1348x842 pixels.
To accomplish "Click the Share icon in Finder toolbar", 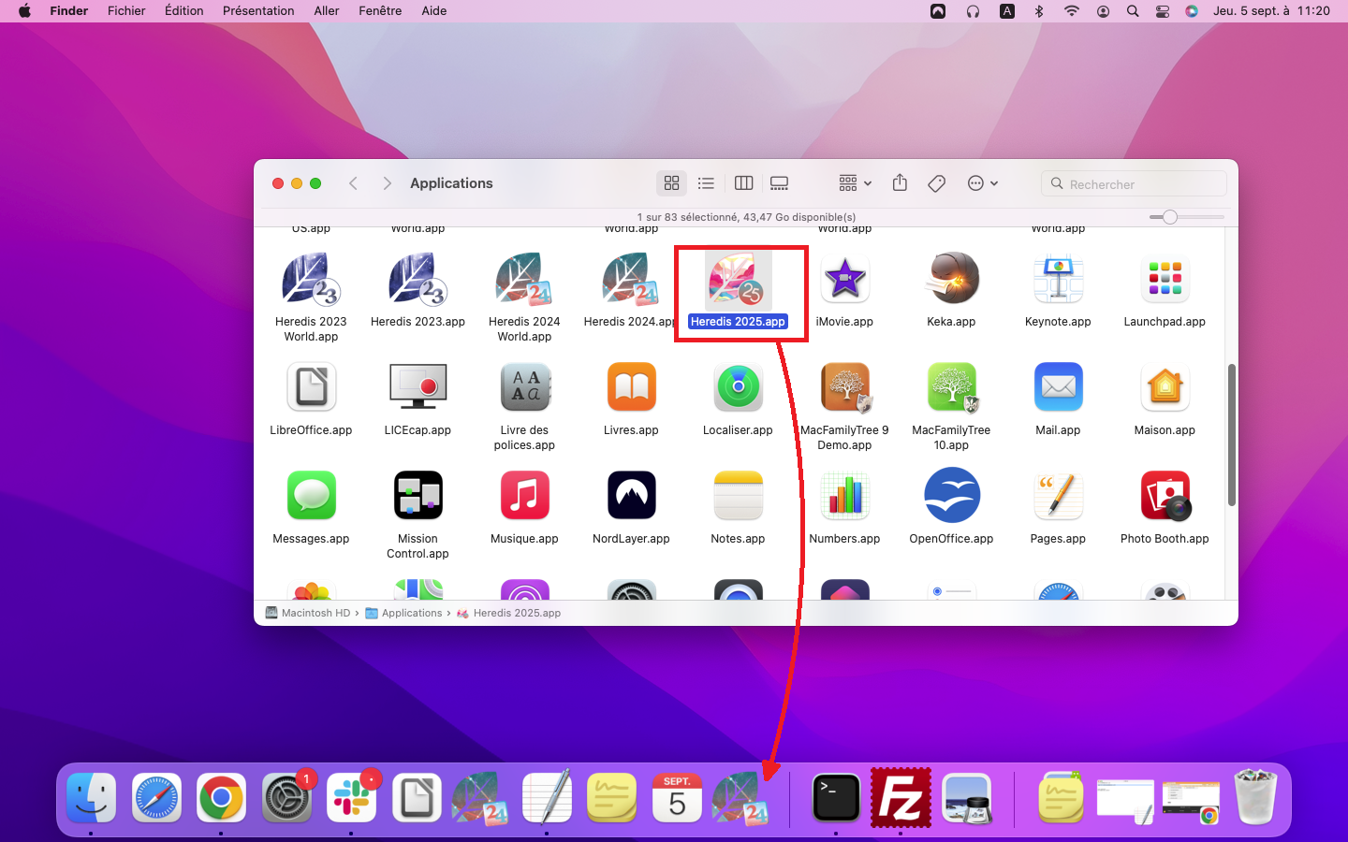I will [x=900, y=183].
